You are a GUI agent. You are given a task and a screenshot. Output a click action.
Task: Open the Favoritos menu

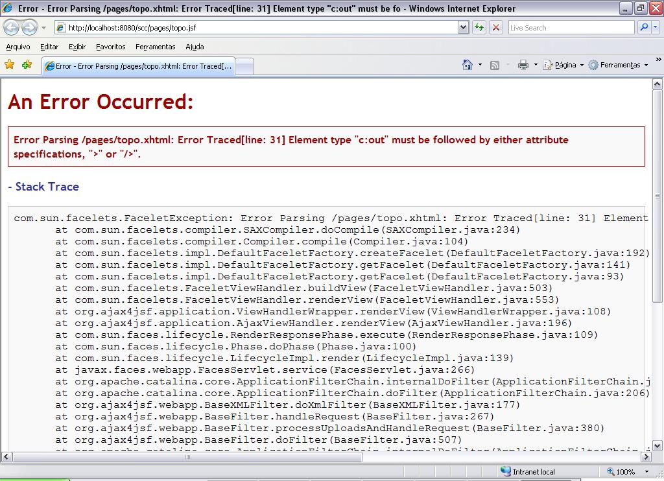110,47
